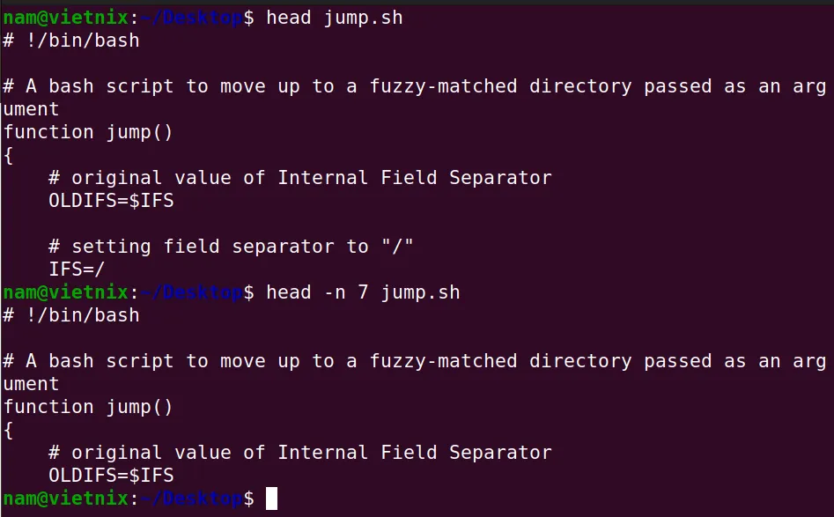Click 'nam@vietnix' in the first prompt
Screen dimensions: 834x517
click(x=65, y=18)
